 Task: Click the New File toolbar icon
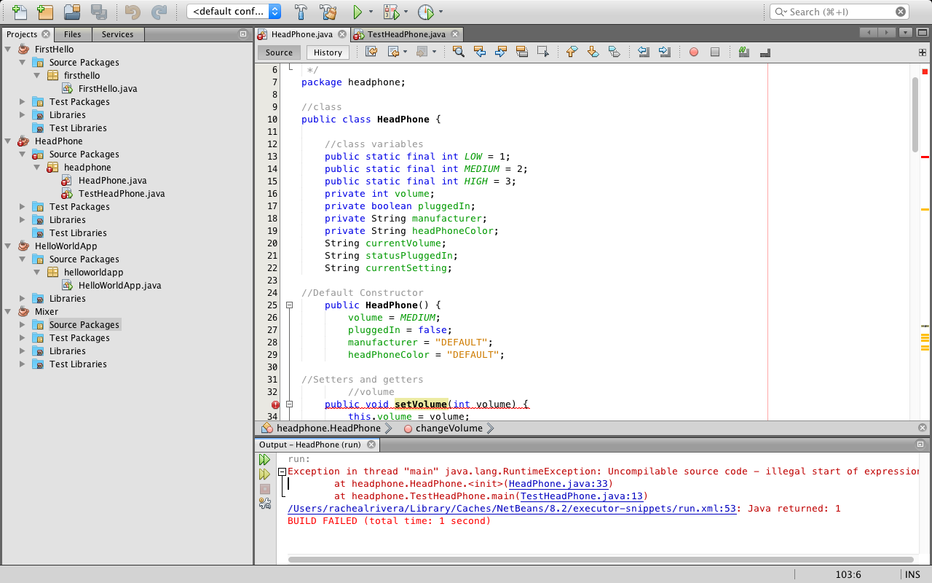coord(20,12)
